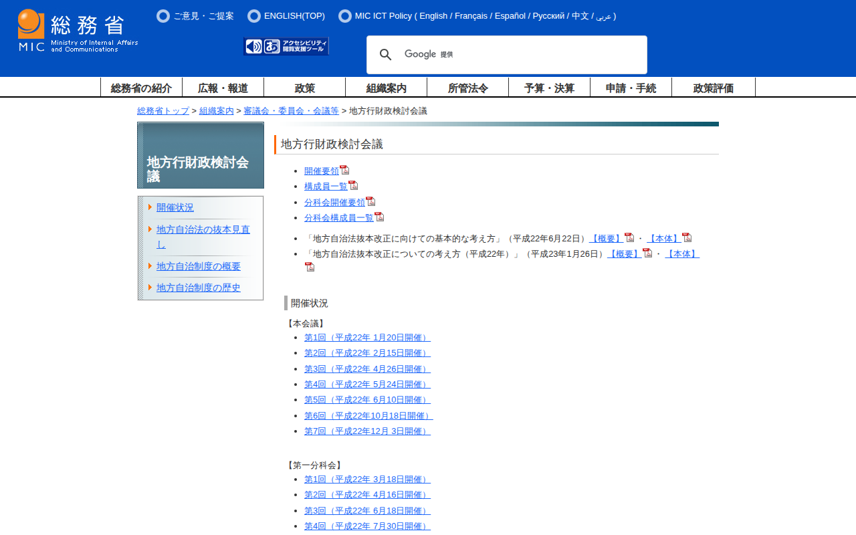The width and height of the screenshot is (856, 535).
Task: Click the circle icon beside ご意見・ご提案
Action: pyautogui.click(x=163, y=16)
